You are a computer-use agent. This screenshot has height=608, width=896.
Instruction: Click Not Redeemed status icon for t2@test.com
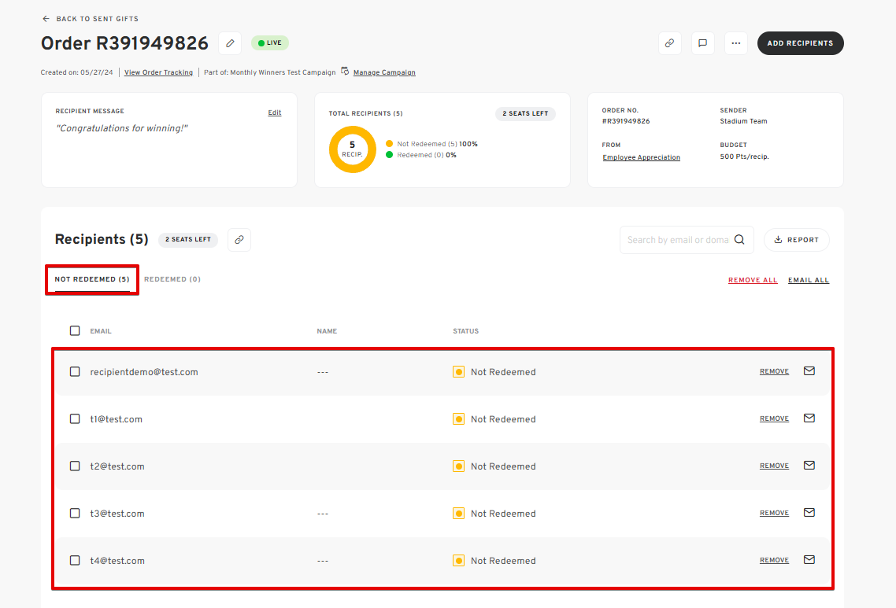(x=458, y=466)
